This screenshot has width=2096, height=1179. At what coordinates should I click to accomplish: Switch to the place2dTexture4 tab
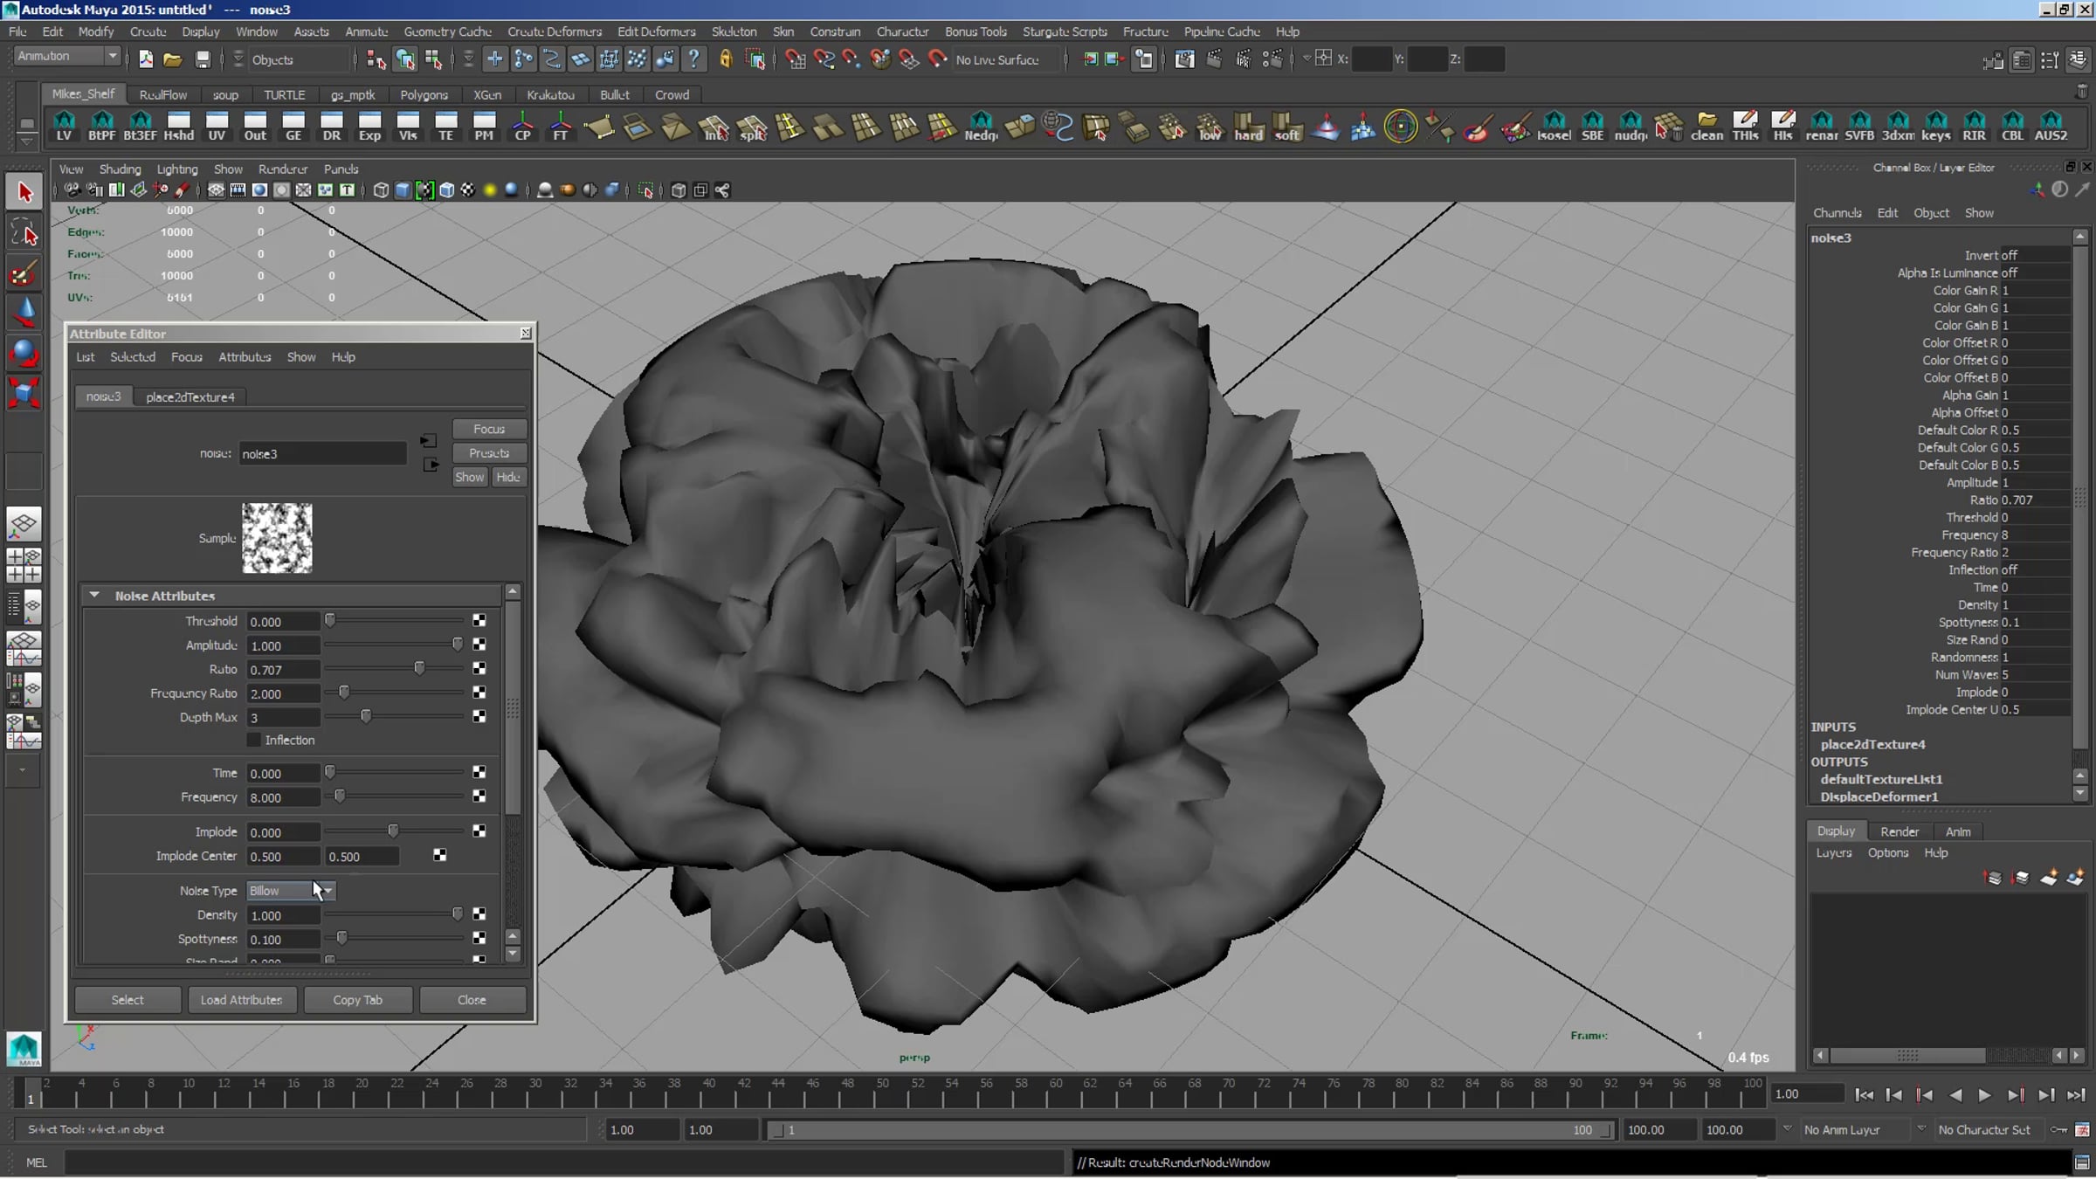coord(190,396)
